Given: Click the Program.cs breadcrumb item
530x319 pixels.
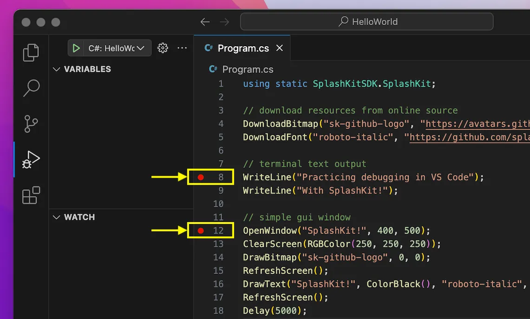Looking at the screenshot, I should [x=248, y=70].
